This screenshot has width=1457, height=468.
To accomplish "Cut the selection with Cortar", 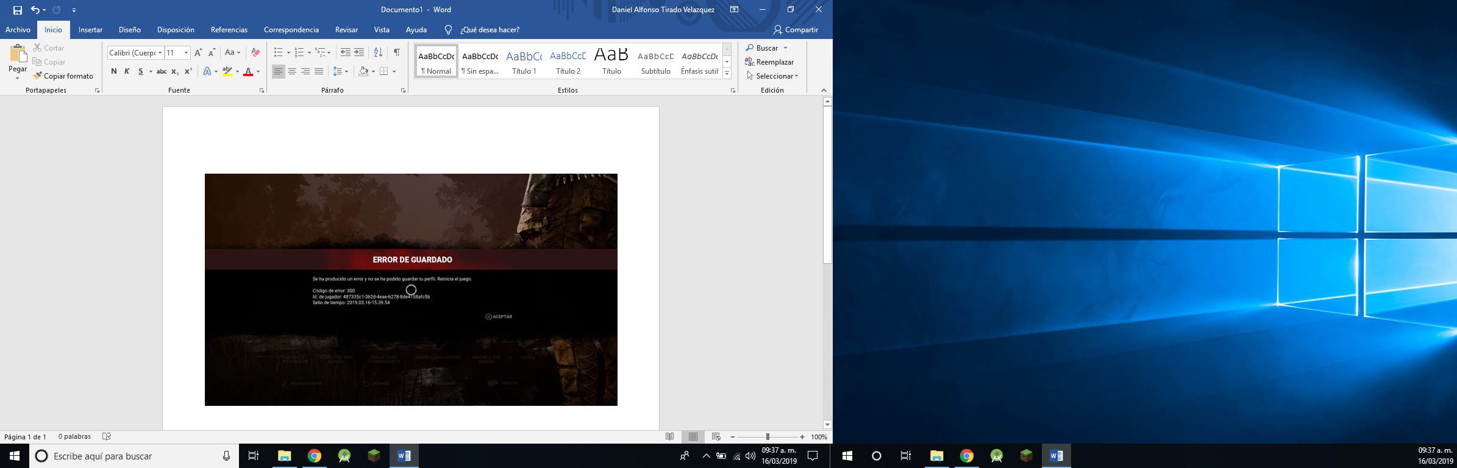I will click(48, 48).
